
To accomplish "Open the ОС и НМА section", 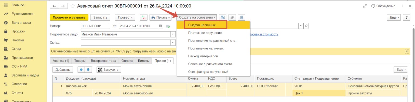I will 19,66.
